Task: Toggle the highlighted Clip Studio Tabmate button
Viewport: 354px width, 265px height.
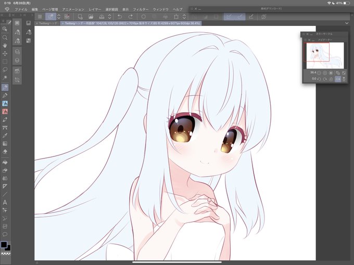Action: (51, 17)
